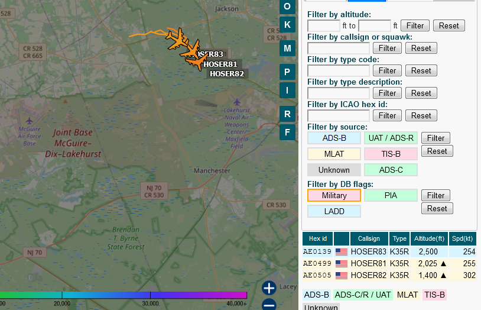481x310 pixels.
Task: Click the McGuire Air Force Base airplane symbol
Action: 30,121
